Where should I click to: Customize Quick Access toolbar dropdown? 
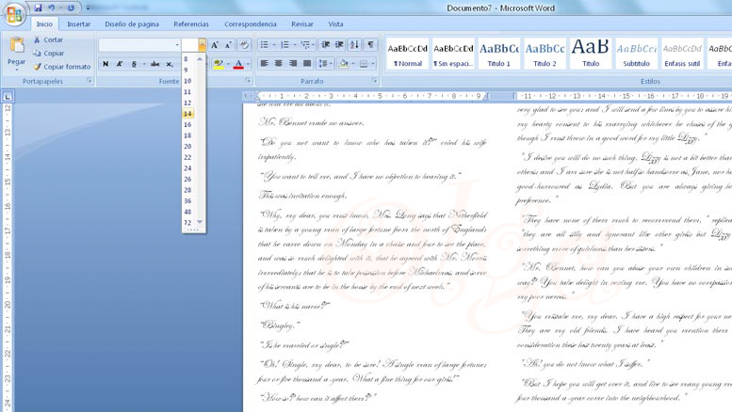pyautogui.click(x=88, y=8)
